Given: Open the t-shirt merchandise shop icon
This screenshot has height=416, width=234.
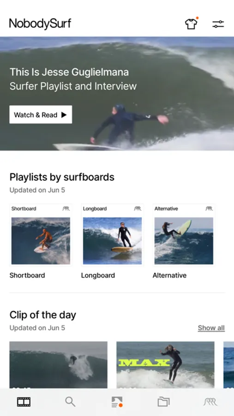Looking at the screenshot, I should [x=191, y=24].
